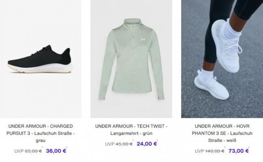Viewport: 263px width, 162px height.
Task: Click the asterisk after the struck 45,00 € price
Action: [133, 140]
